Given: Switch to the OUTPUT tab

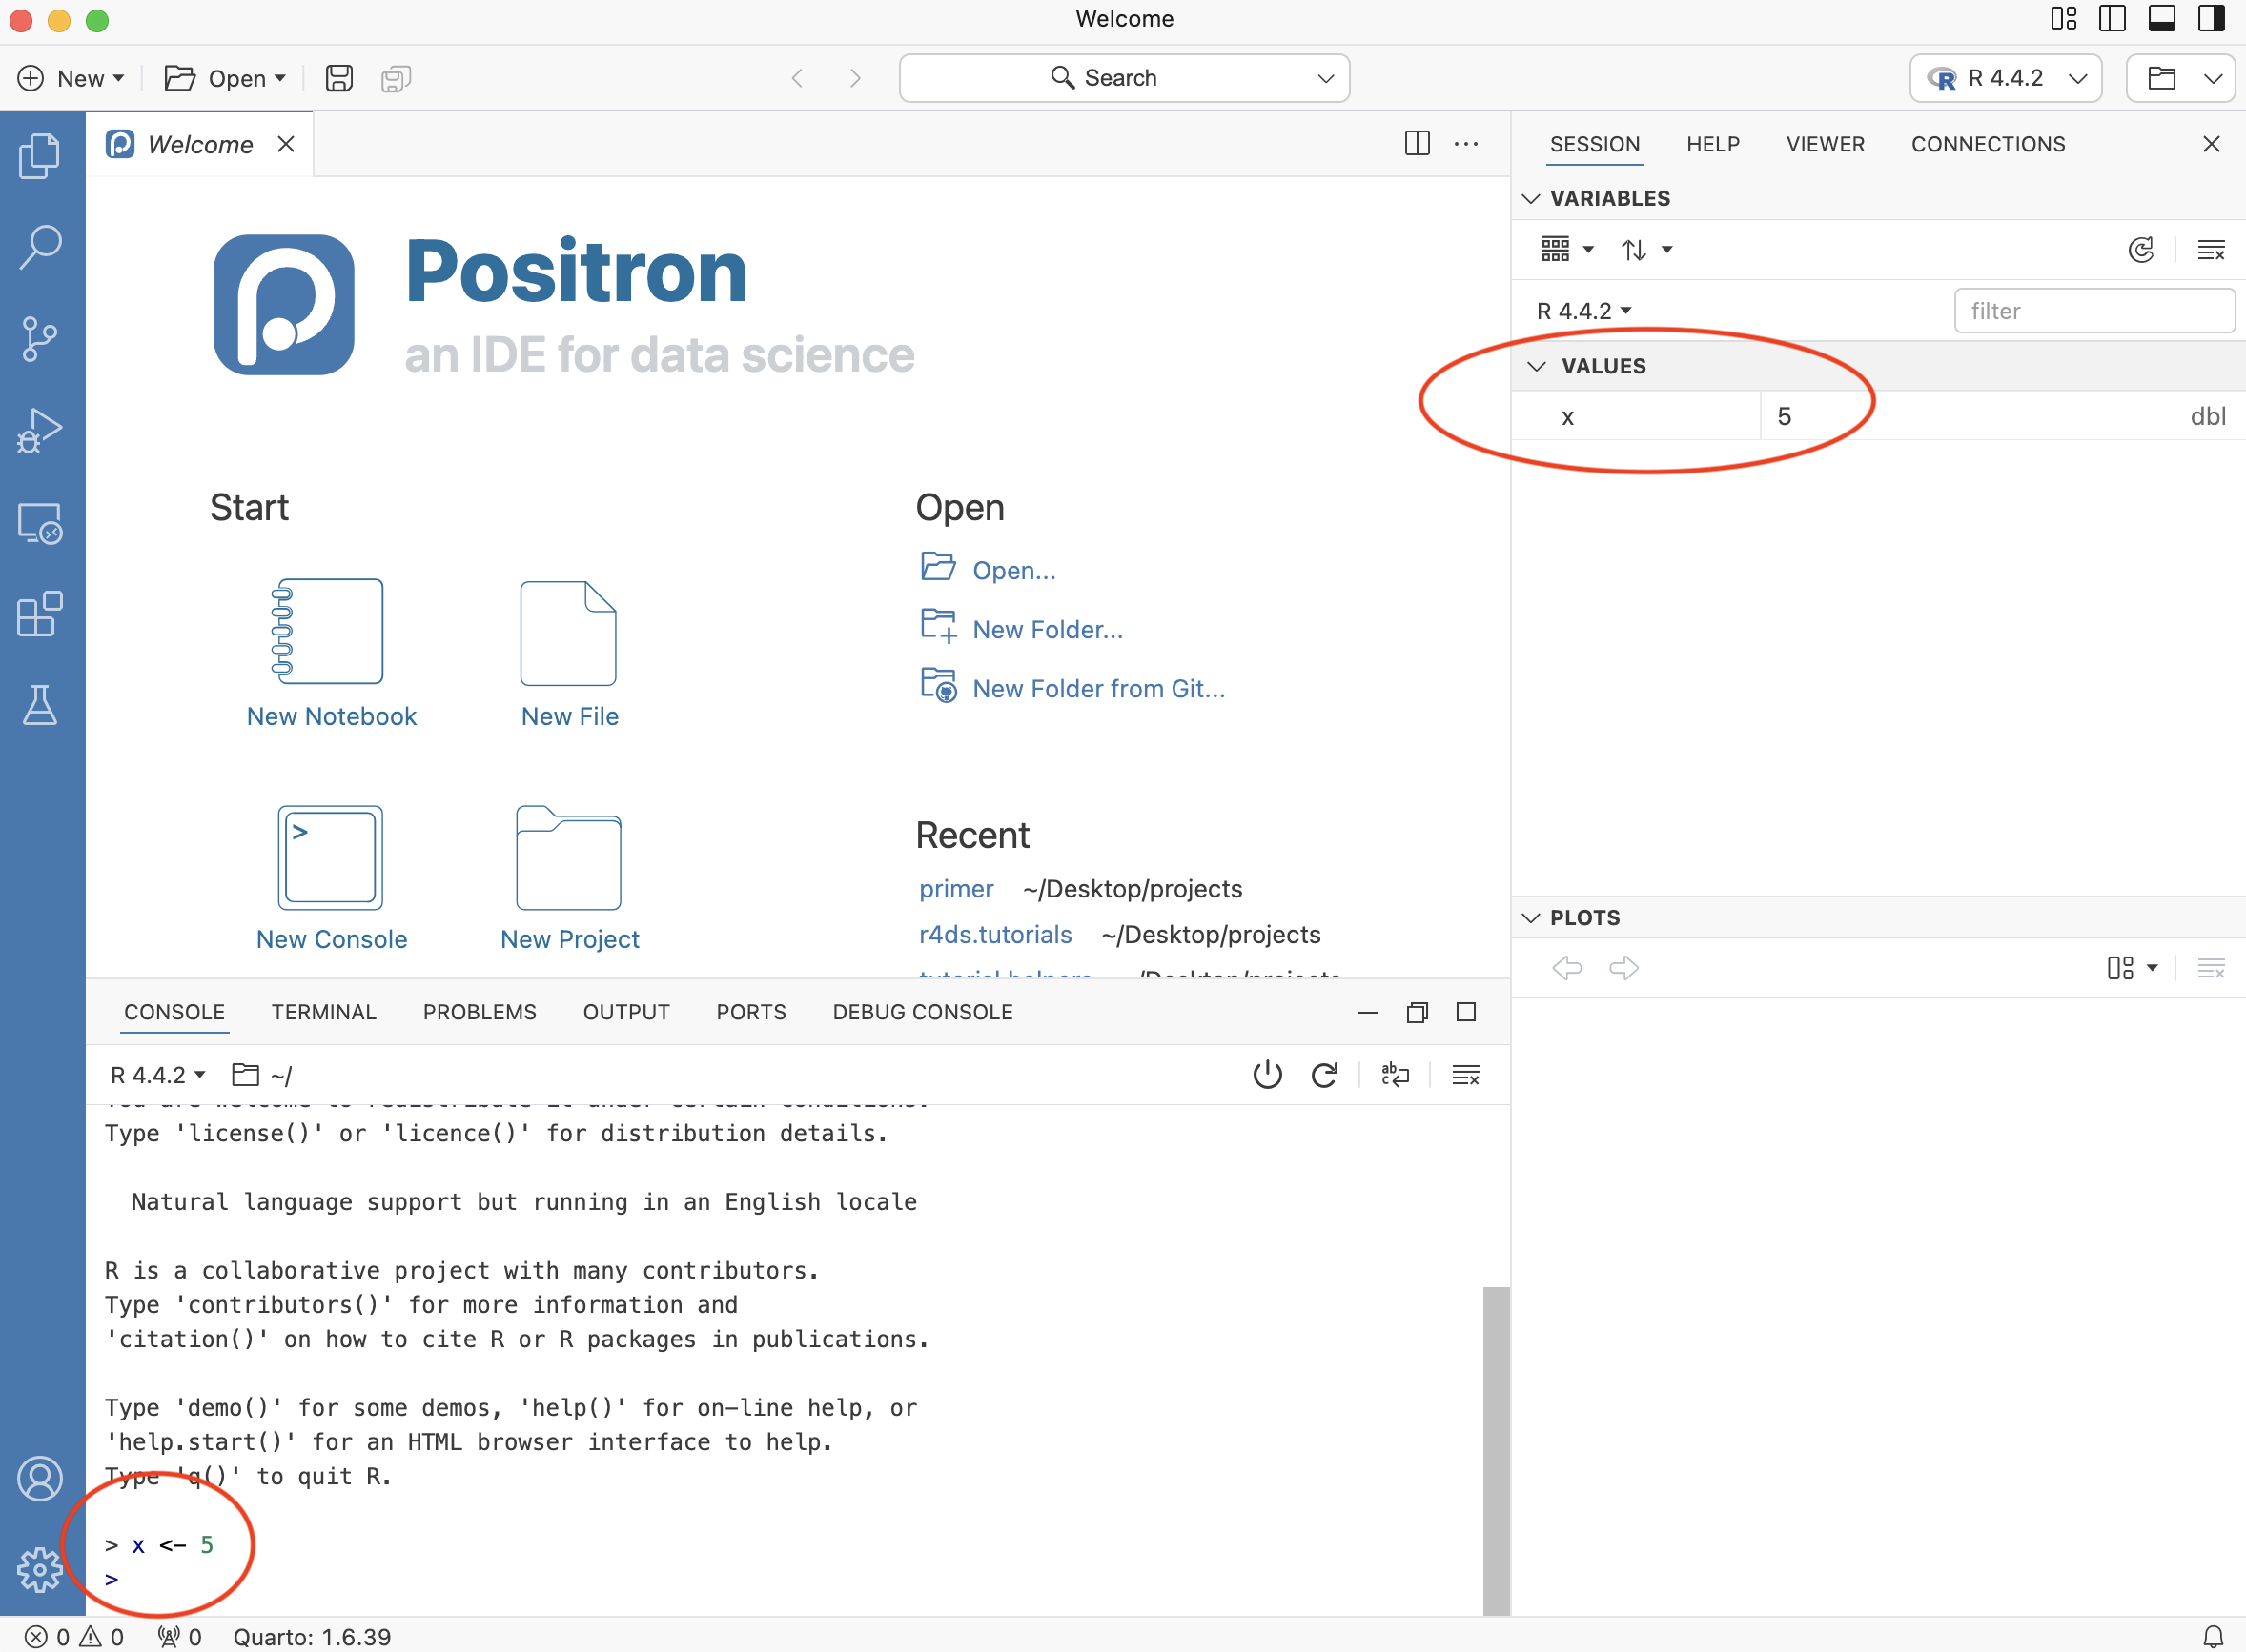Looking at the screenshot, I should (626, 1012).
